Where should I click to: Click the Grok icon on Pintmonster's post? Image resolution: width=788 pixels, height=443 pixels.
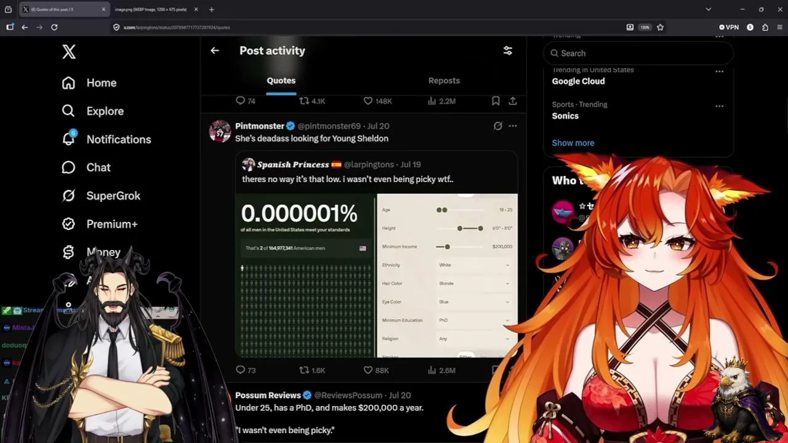coord(497,126)
